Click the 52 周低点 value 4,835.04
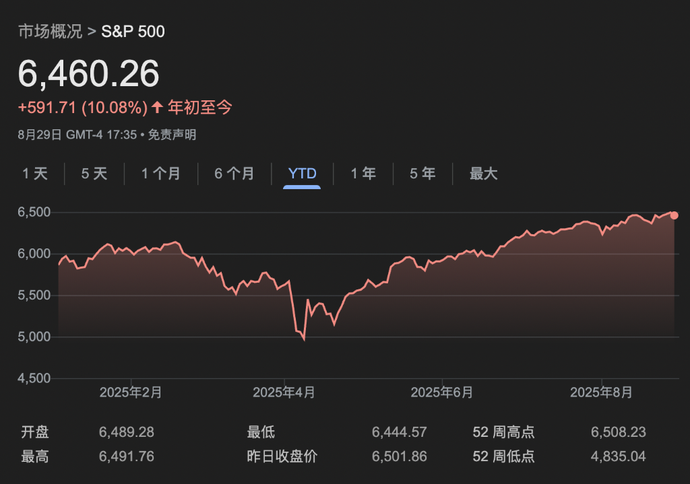This screenshot has width=690, height=484. tap(619, 456)
